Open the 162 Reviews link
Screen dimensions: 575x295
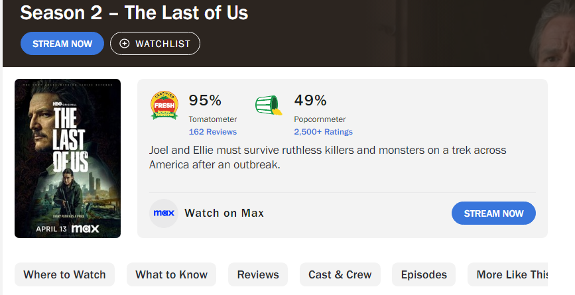(x=212, y=132)
